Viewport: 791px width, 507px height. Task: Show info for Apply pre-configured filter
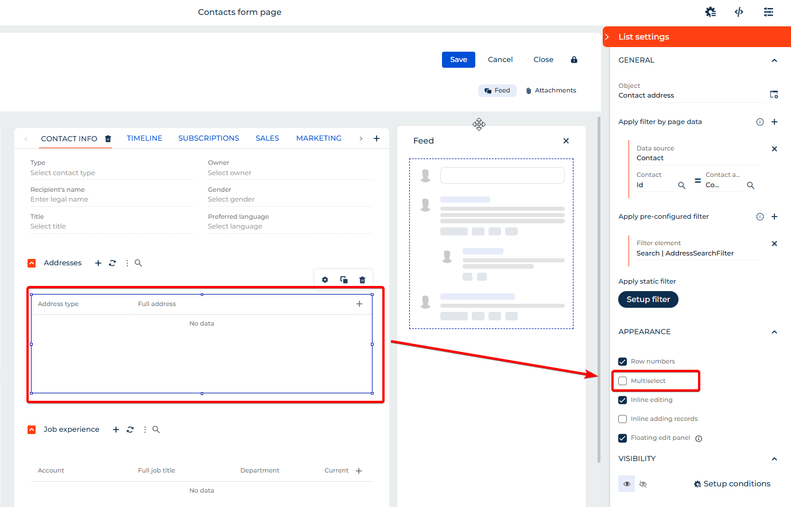click(760, 216)
